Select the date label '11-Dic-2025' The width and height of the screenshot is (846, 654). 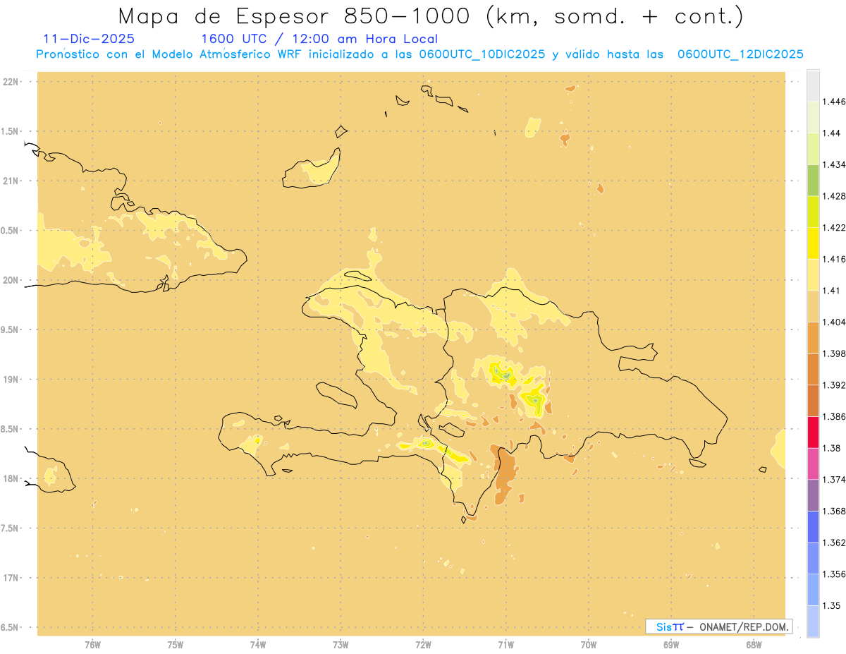[x=89, y=39]
